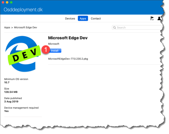Click the Microsoft publisher name
This screenshot has height=134, width=169.
click(x=54, y=44)
